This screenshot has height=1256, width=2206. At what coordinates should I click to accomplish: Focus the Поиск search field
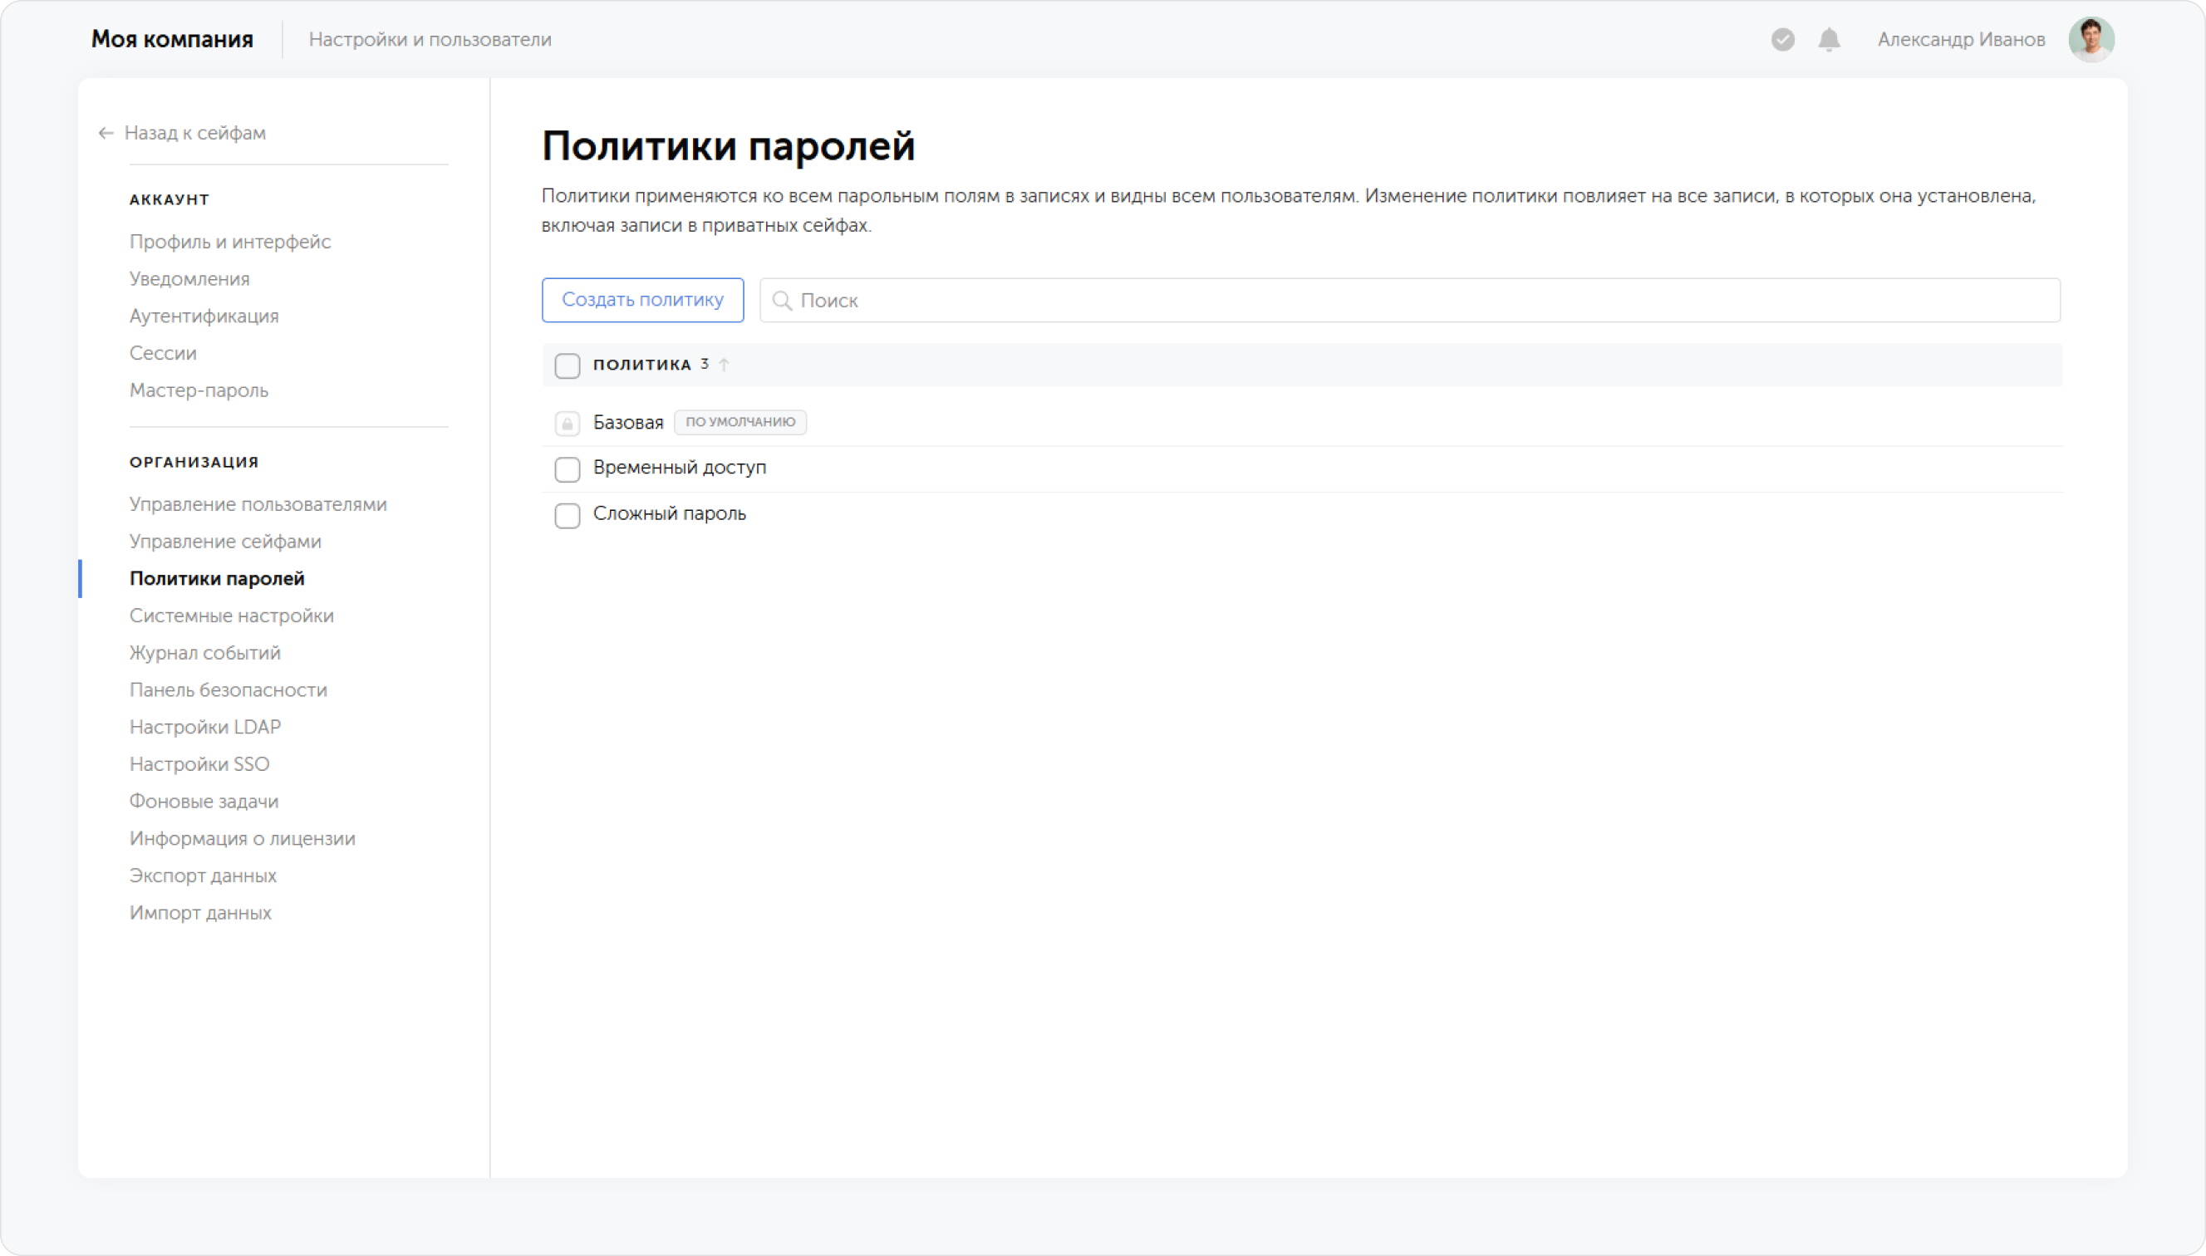tap(1410, 300)
